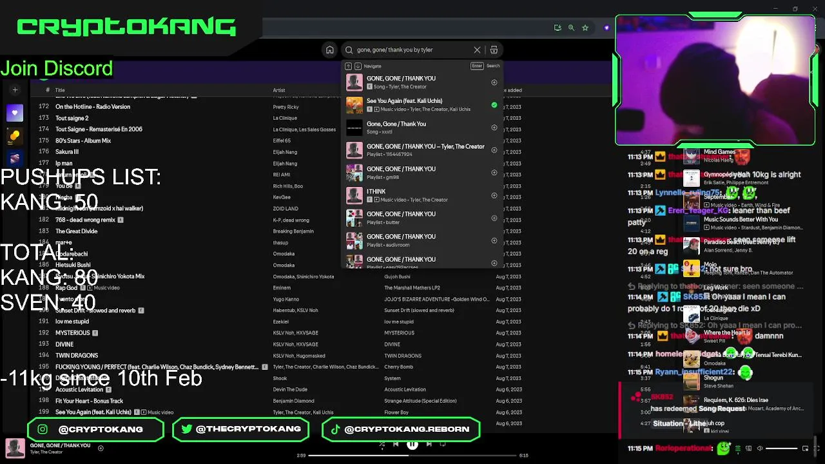Click into the Spotify search input field
Image resolution: width=825 pixels, height=464 pixels.
pos(412,50)
